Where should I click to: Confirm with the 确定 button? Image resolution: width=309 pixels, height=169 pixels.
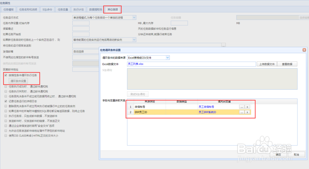point(278,154)
